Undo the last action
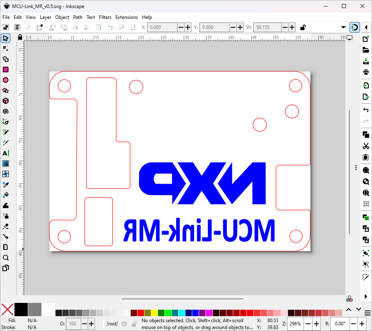Image resolution: width=372 pixels, height=331 pixels. click(366, 110)
